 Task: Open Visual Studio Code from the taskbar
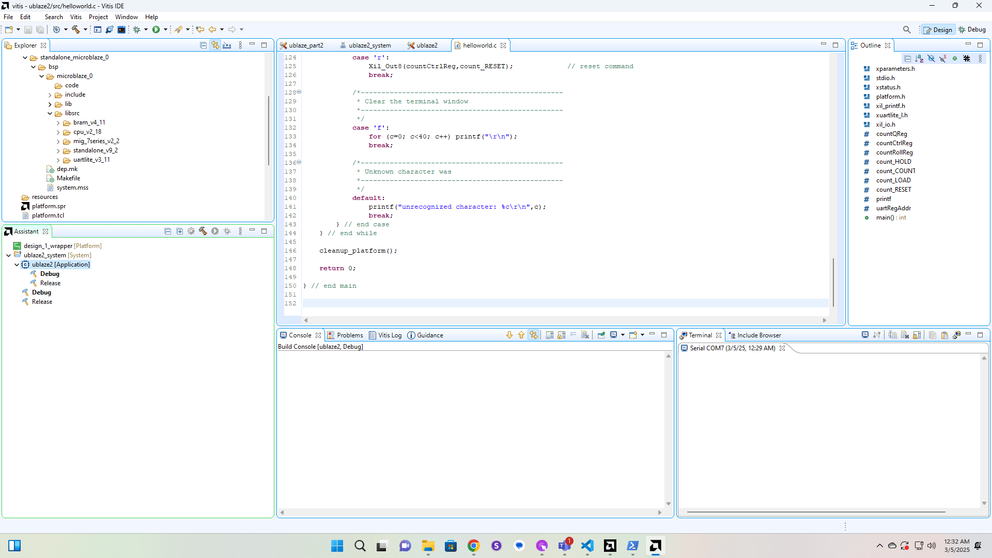(587, 546)
